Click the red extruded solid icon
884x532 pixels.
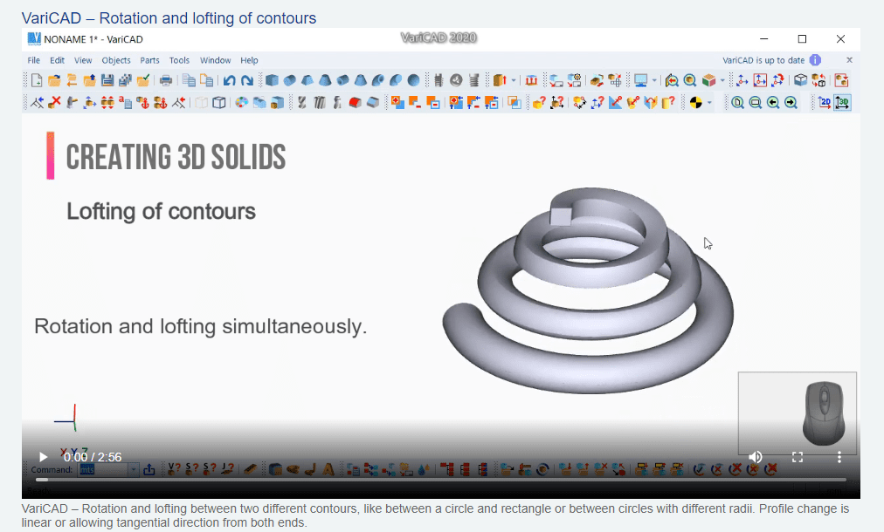(x=356, y=102)
